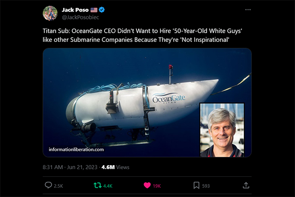Click the blue verified badge

102,10
